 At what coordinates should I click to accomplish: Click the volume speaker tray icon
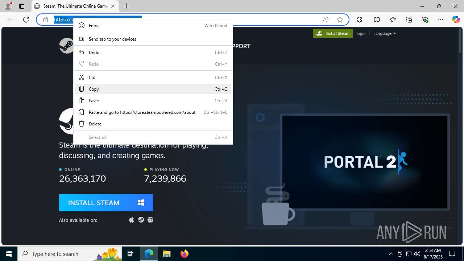[x=417, y=254]
